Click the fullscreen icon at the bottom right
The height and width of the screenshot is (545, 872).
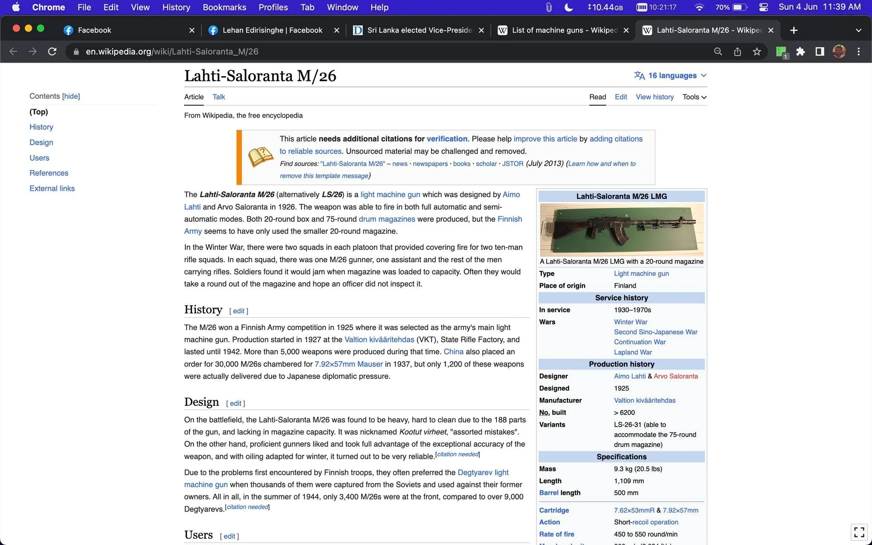[x=859, y=532]
